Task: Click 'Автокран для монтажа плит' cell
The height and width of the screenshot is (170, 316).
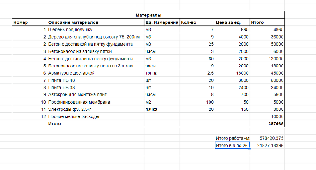Action: 96,94
